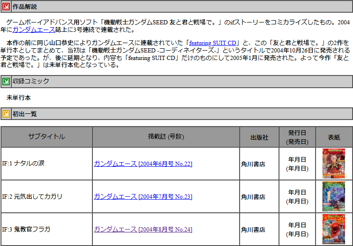
Task: Select the IF:2 元気出してカガリ cell
Action: (x=46, y=196)
